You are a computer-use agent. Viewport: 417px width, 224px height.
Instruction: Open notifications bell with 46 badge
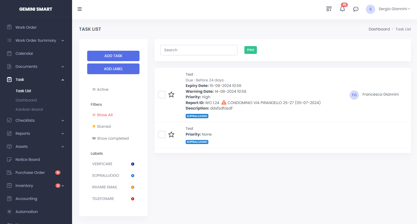[343, 9]
